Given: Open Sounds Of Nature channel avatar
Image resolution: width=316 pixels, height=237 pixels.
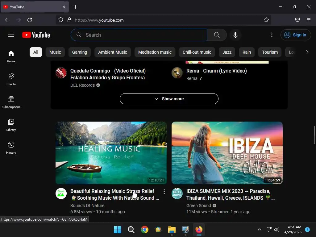Looking at the screenshot, I should [x=61, y=193].
